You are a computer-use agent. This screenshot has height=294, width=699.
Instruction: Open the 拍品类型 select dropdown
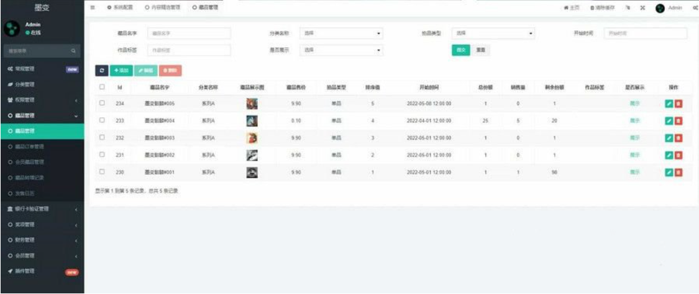tap(493, 33)
